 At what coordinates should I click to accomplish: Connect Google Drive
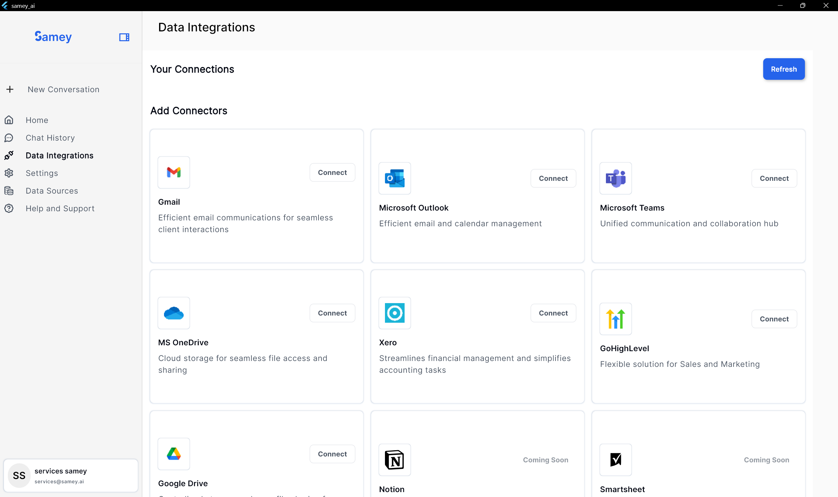click(x=332, y=454)
